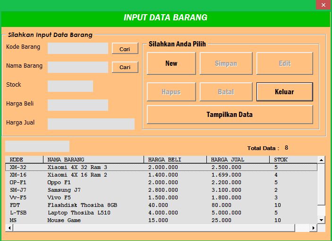The width and height of the screenshot is (332, 241).
Task: Select row L-TSB in the list
Action: 162,213
